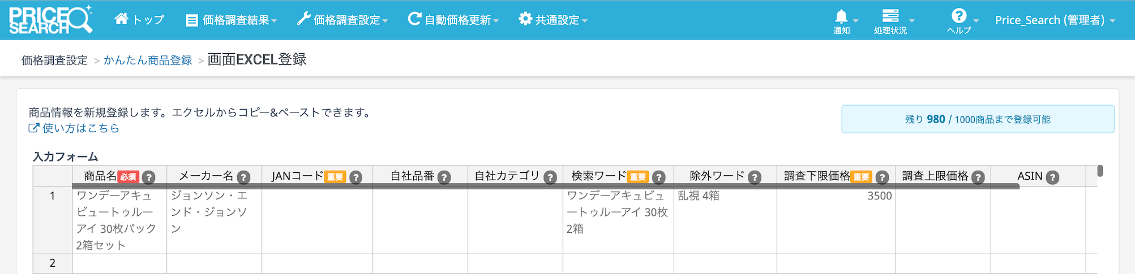Open the 使い方はこちら link
The height and width of the screenshot is (274, 1135).
pos(74,128)
